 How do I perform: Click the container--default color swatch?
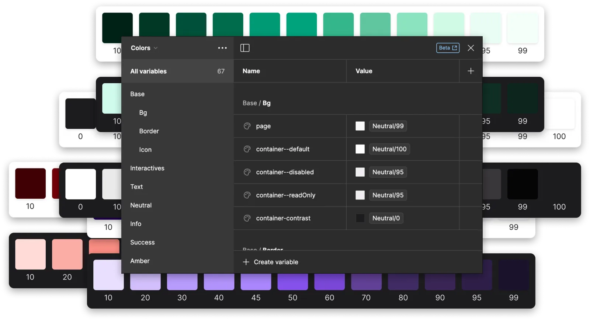point(360,149)
